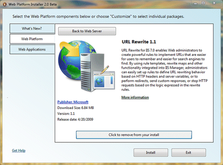Click the Exit button

point(188,152)
